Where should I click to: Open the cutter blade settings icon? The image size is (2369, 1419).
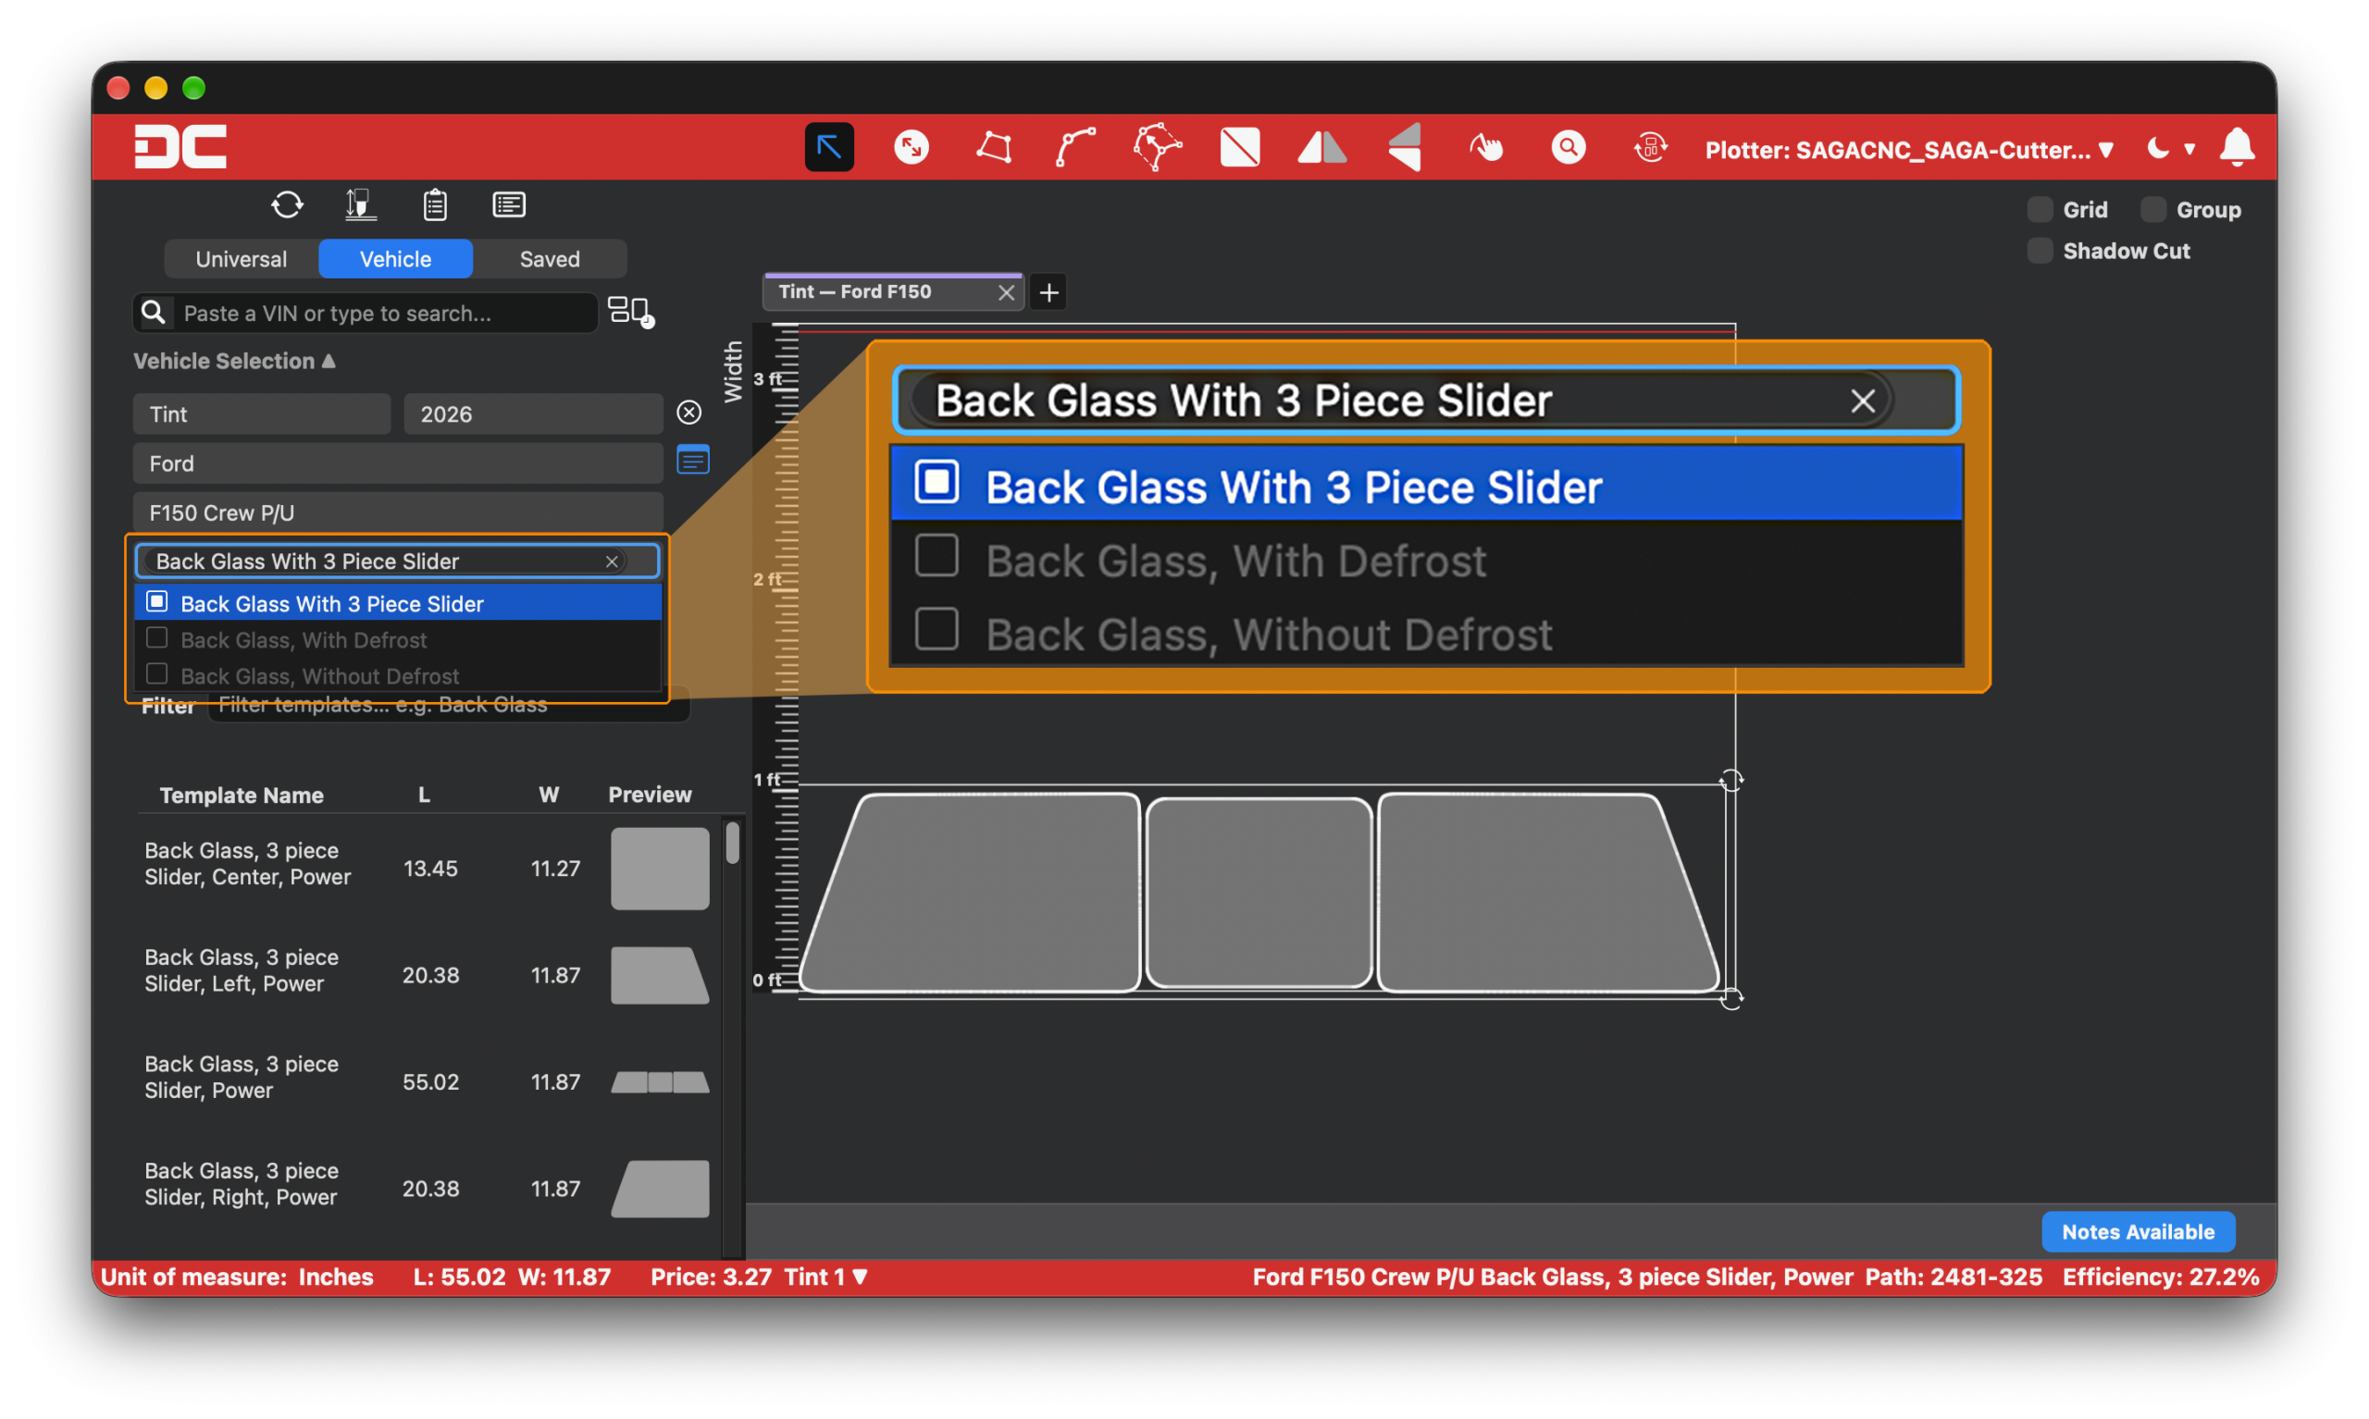[x=361, y=204]
